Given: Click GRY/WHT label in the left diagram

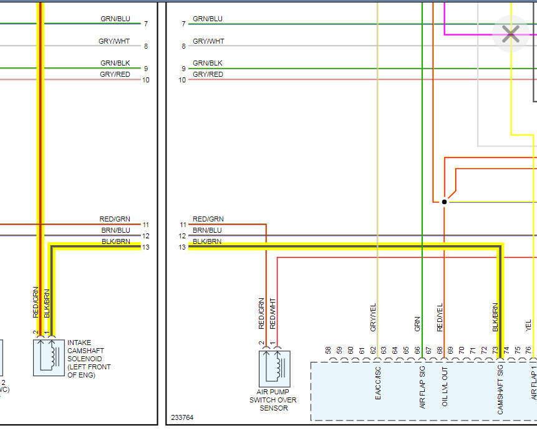Looking at the screenshot, I should click(114, 41).
